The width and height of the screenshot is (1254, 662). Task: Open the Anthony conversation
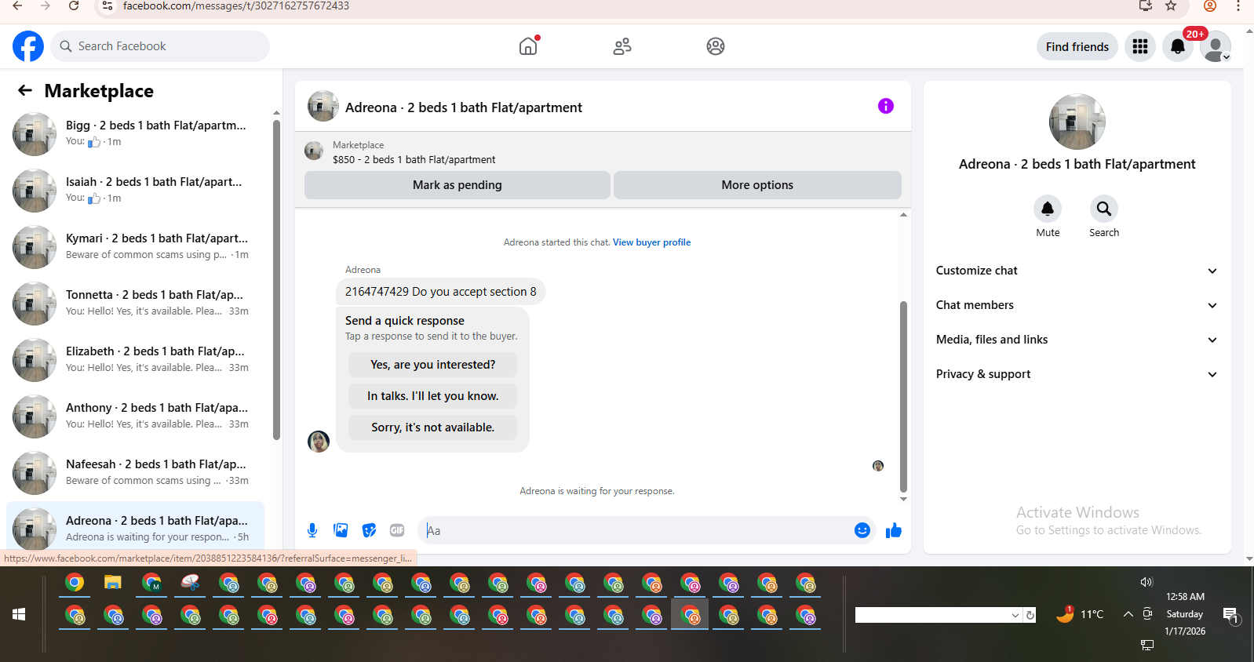point(136,416)
